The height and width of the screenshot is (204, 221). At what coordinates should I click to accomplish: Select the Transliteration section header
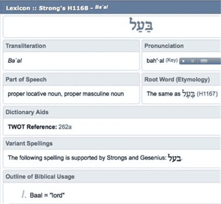click(x=71, y=46)
